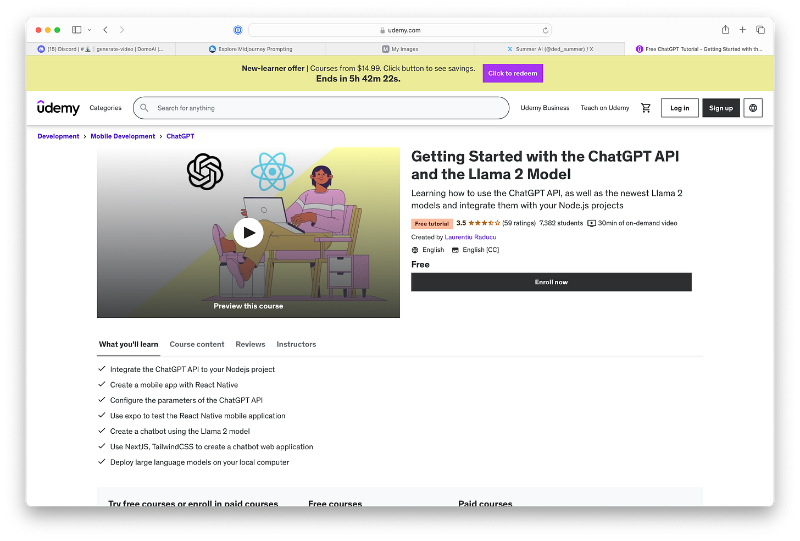Click the Log in button

click(x=680, y=108)
